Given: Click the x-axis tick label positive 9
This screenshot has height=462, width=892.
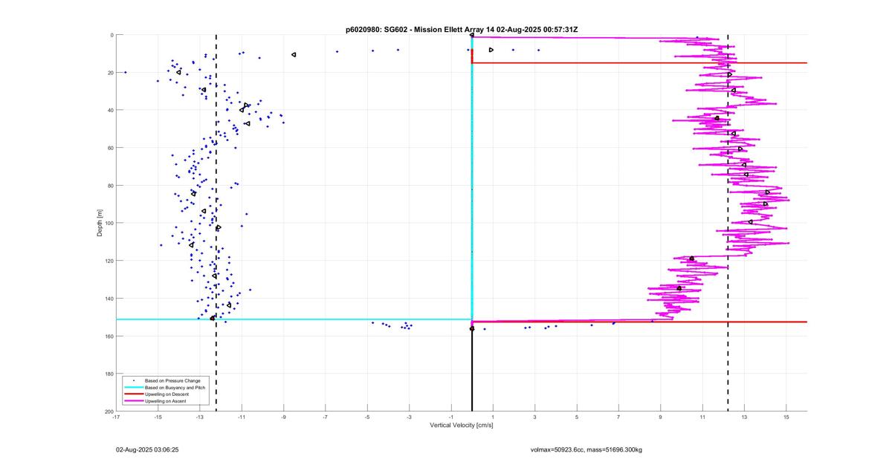Looking at the screenshot, I should (660, 417).
